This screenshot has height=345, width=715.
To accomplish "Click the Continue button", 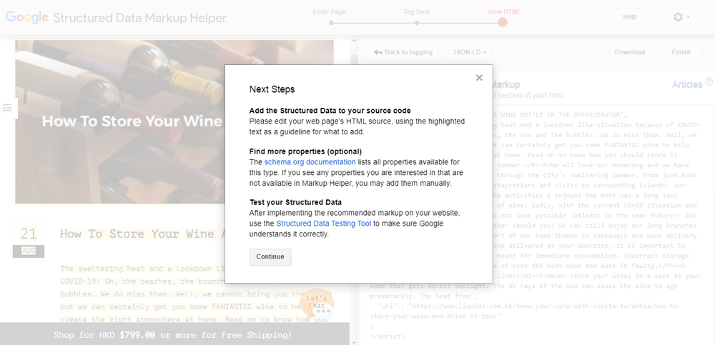I will (270, 256).
